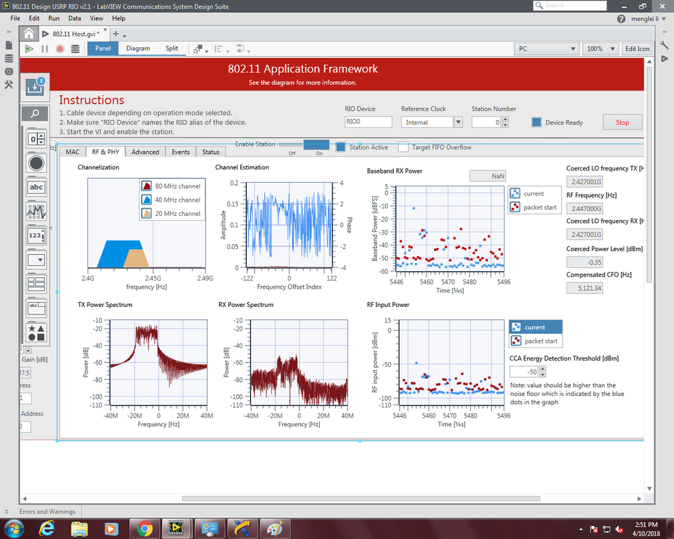Open the right rail wrench configuration icon
Viewport: 674px width, 539px height.
click(665, 45)
